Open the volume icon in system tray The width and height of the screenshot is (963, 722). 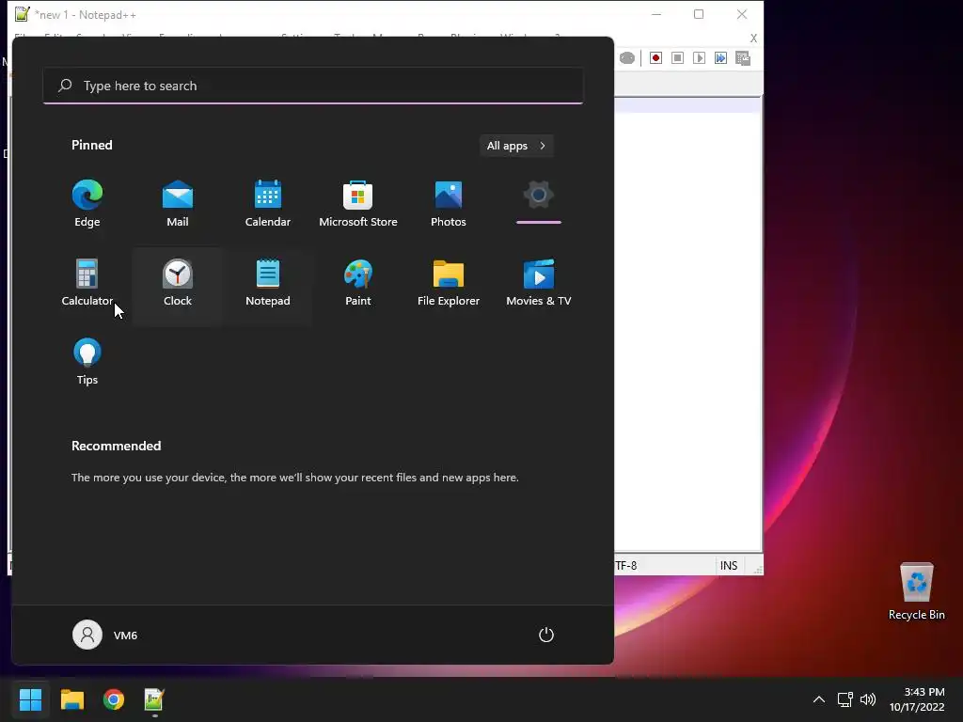(868, 699)
